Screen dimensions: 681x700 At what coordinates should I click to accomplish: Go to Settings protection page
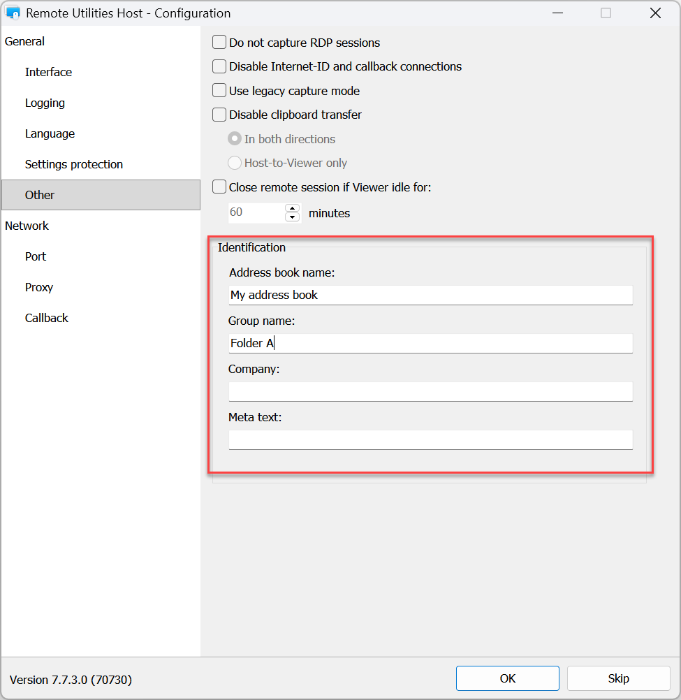click(73, 164)
